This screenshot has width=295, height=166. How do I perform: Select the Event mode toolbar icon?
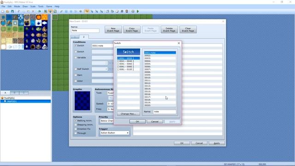(50, 12)
